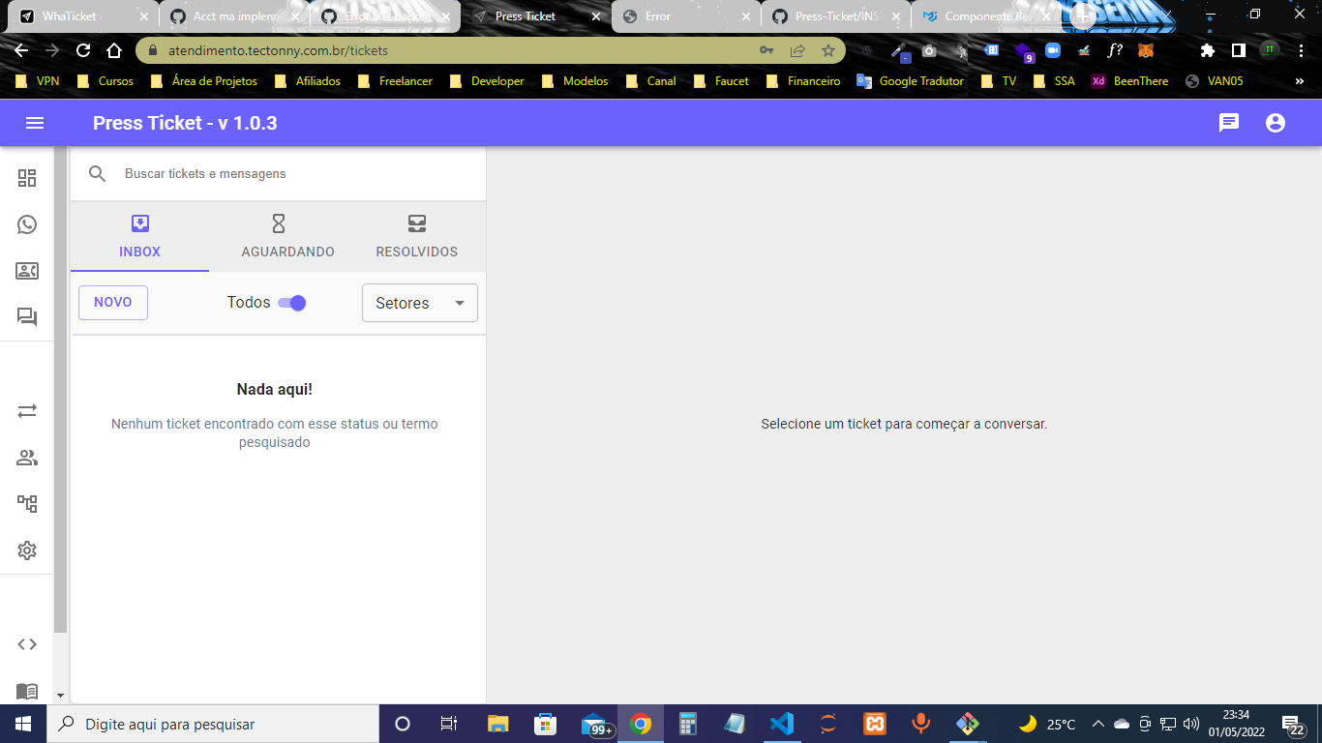Open the user profile account icon
Screen dimensions: 1322x743
[x=1275, y=123]
